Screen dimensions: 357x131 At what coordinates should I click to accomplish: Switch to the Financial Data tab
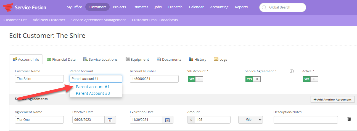click(61, 59)
